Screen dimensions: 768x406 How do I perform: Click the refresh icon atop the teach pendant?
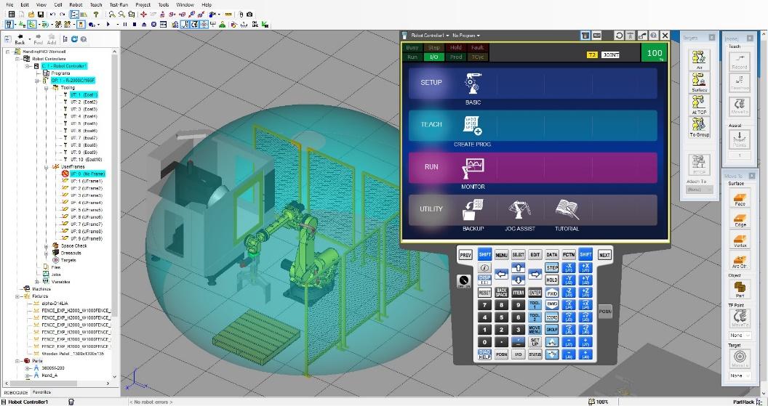pyautogui.click(x=619, y=35)
